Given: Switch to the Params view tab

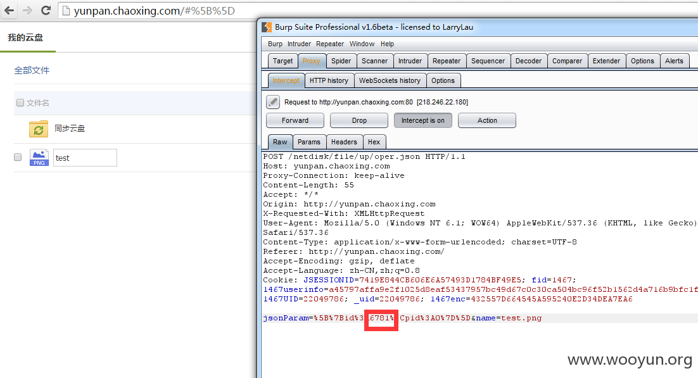Looking at the screenshot, I should coord(309,142).
